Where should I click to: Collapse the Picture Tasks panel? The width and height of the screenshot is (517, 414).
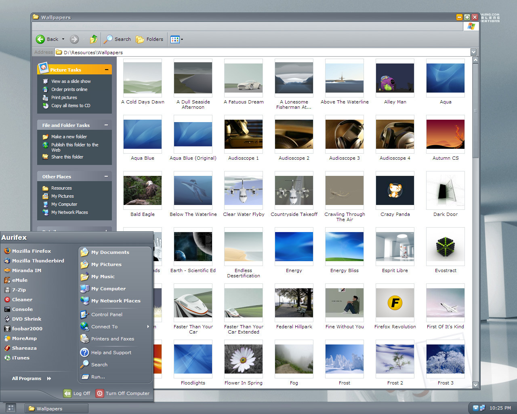tap(107, 70)
